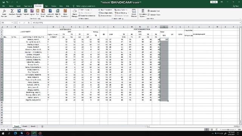Viewport: 242px width, 136px height.
Task: Switch to the Home tab
Action: pyautogui.click(x=11, y=6)
